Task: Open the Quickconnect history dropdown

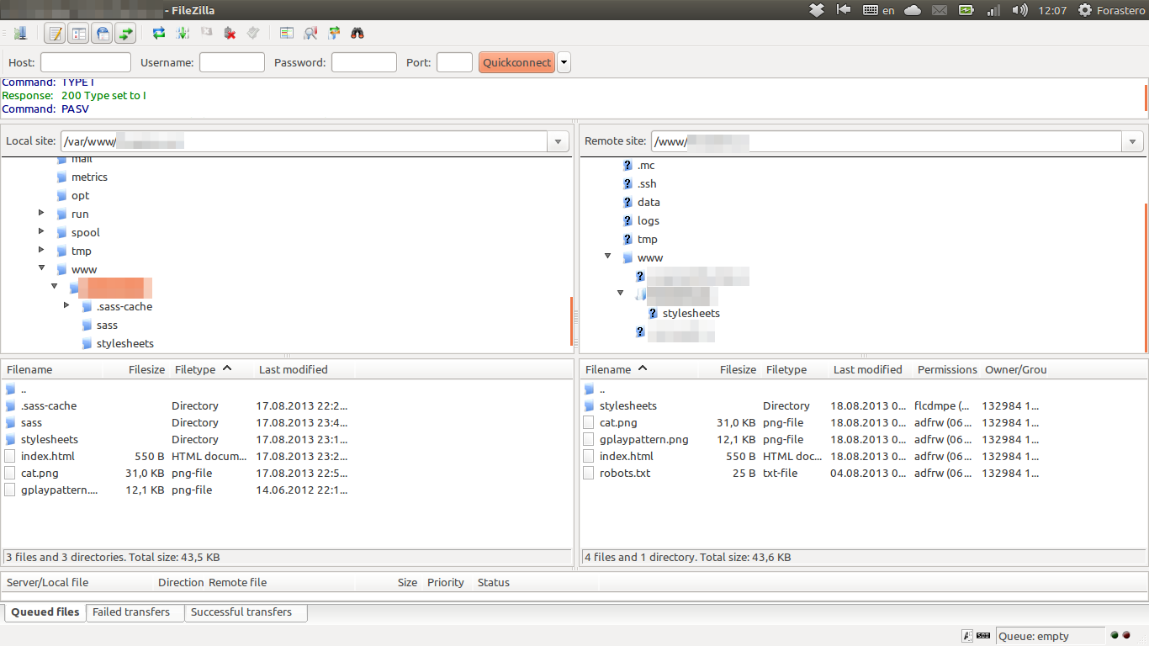Action: click(x=564, y=62)
